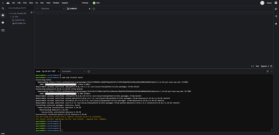Open the Text syntax mode selector
The height and width of the screenshot is (135, 279).
257,66
